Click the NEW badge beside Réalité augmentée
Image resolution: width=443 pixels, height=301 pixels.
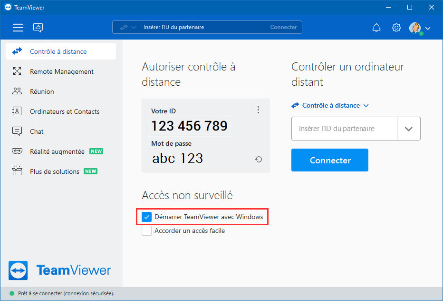(96, 151)
